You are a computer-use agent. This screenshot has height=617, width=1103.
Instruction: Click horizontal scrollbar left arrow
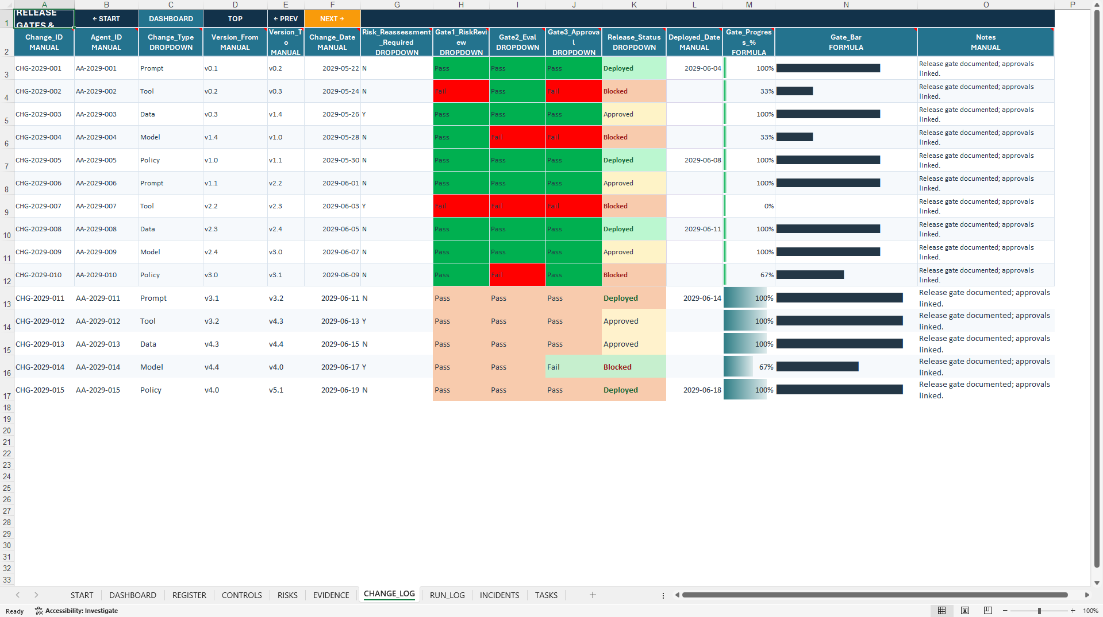click(677, 595)
